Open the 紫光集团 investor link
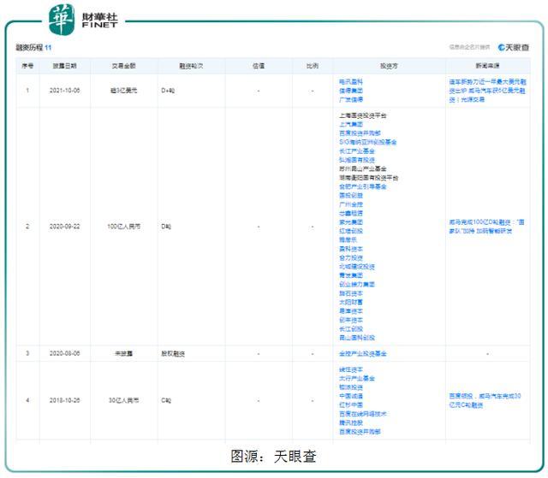 [351, 222]
